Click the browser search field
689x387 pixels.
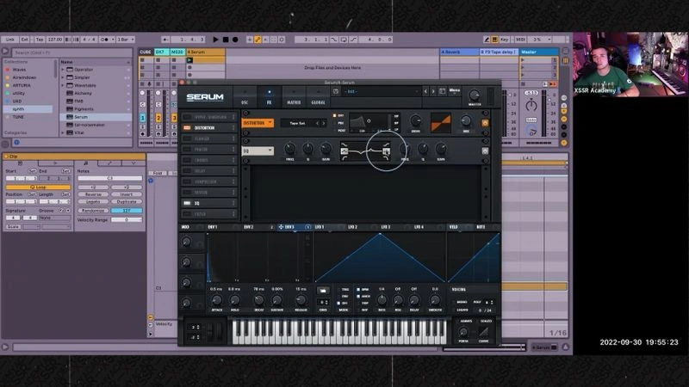[72, 52]
